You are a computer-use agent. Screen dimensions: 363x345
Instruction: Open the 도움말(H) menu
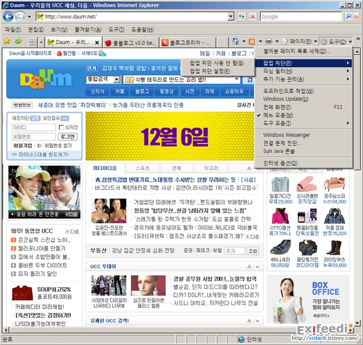click(x=142, y=29)
